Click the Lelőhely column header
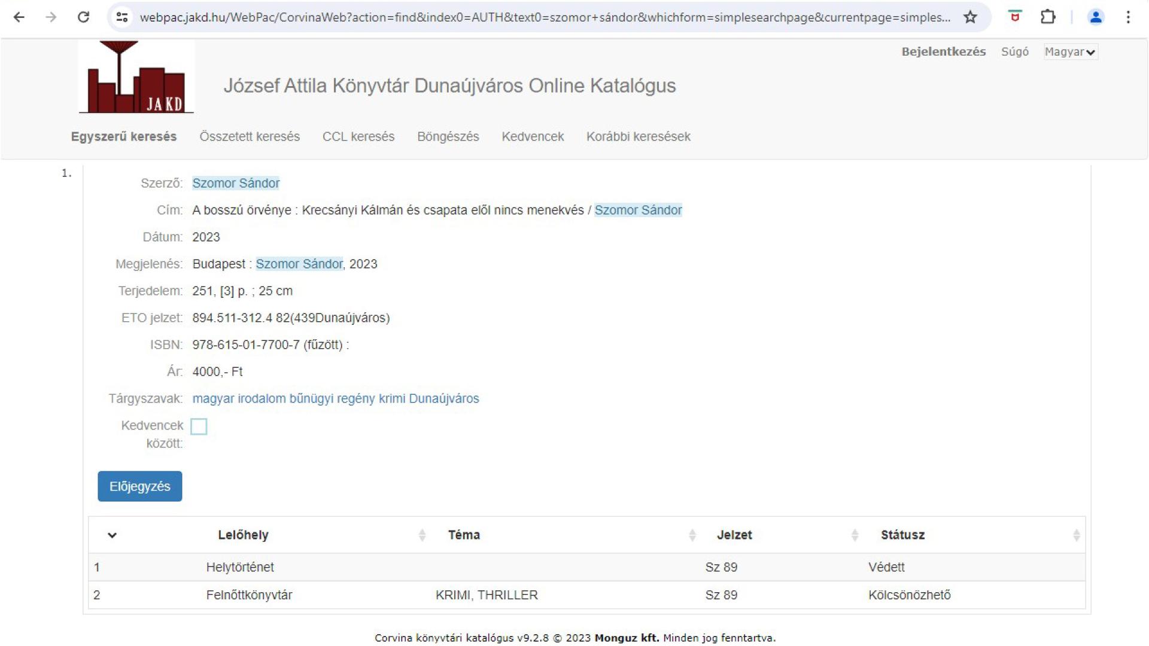Image resolution: width=1149 pixels, height=646 pixels. pos(243,535)
